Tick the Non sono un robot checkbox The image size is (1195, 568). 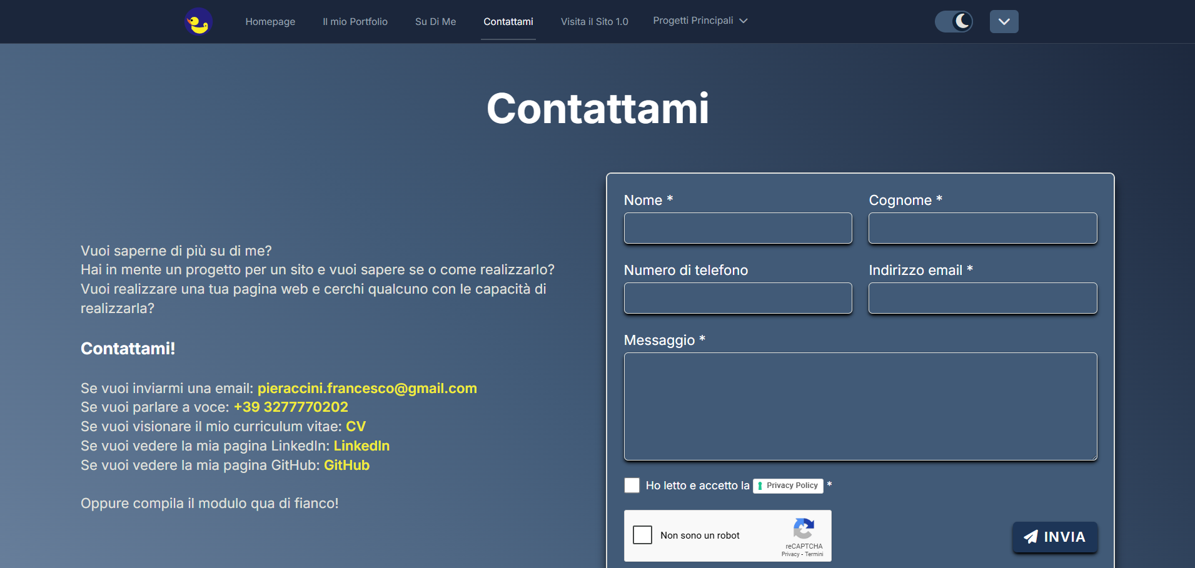coord(642,535)
